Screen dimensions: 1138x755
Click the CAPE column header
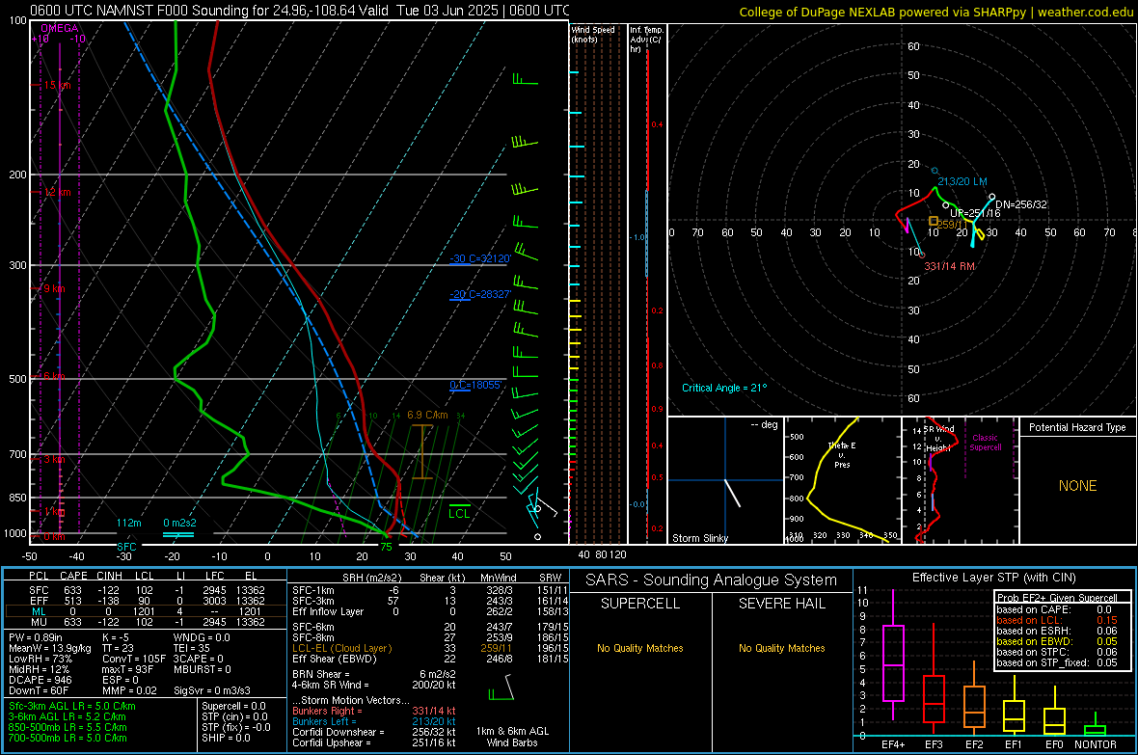click(73, 576)
